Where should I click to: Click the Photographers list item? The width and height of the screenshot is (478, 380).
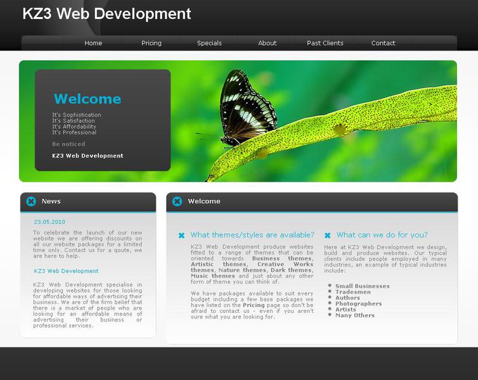coord(359,303)
